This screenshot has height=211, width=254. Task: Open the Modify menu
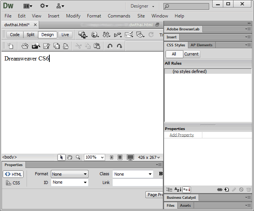(73, 16)
